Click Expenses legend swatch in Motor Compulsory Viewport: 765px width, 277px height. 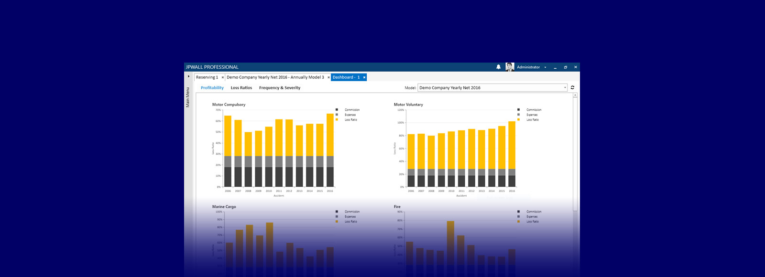click(x=337, y=115)
